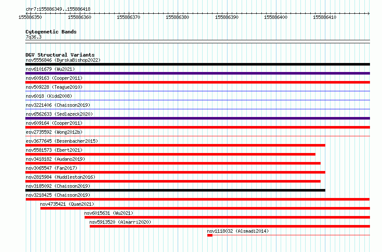The width and height of the screenshot is (382, 252).
Task: Open variant nsv5556846 (ByrskaBishop2022) label
Action: (63, 60)
